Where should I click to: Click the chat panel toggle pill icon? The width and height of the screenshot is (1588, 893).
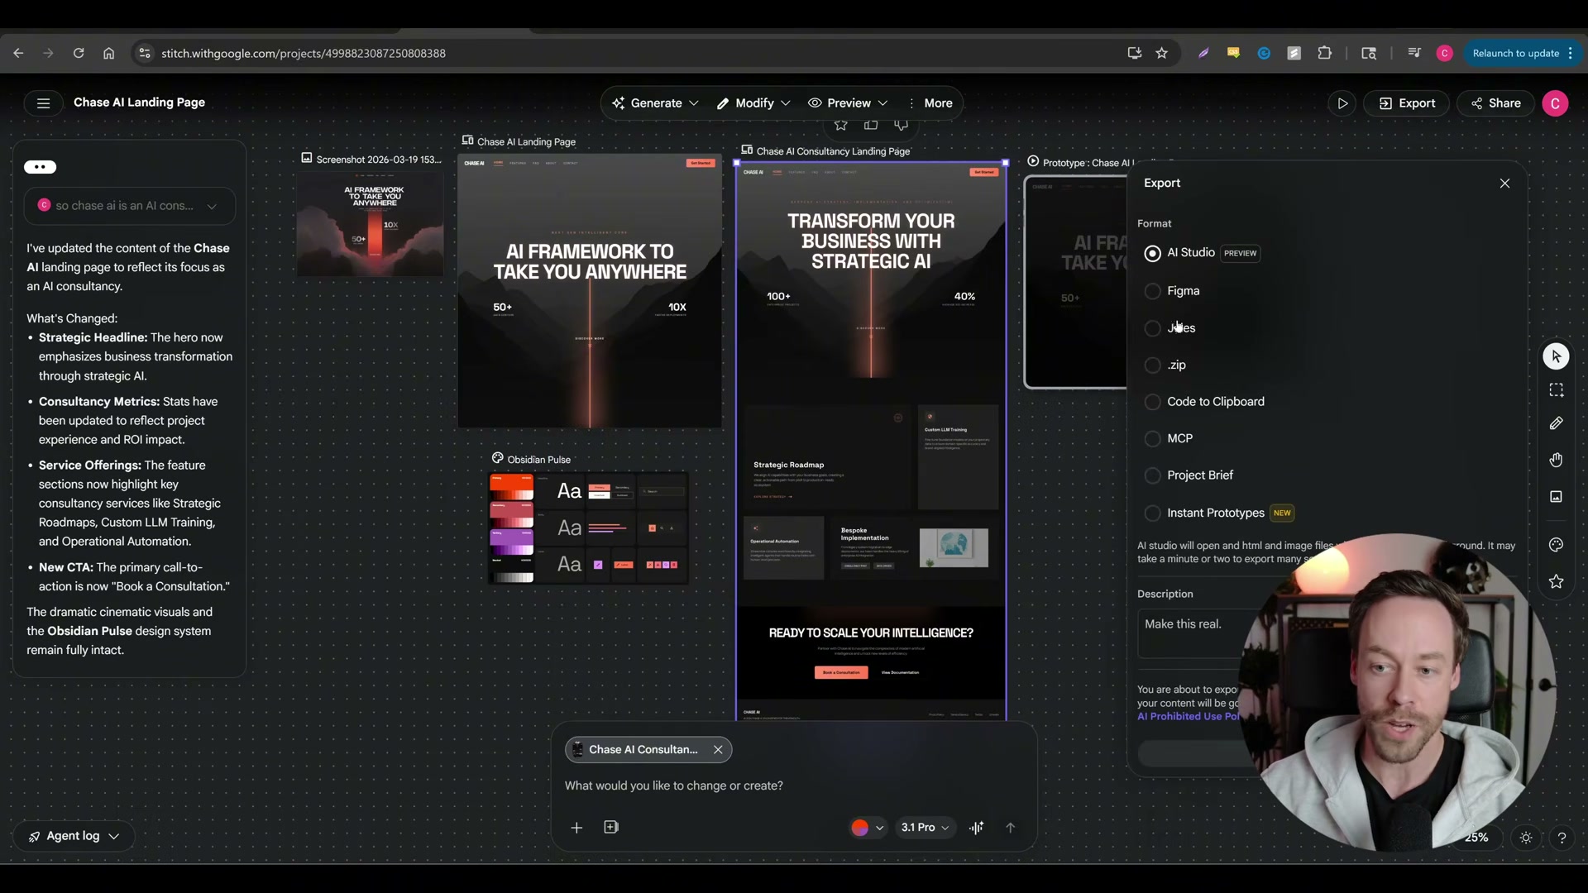click(x=40, y=167)
